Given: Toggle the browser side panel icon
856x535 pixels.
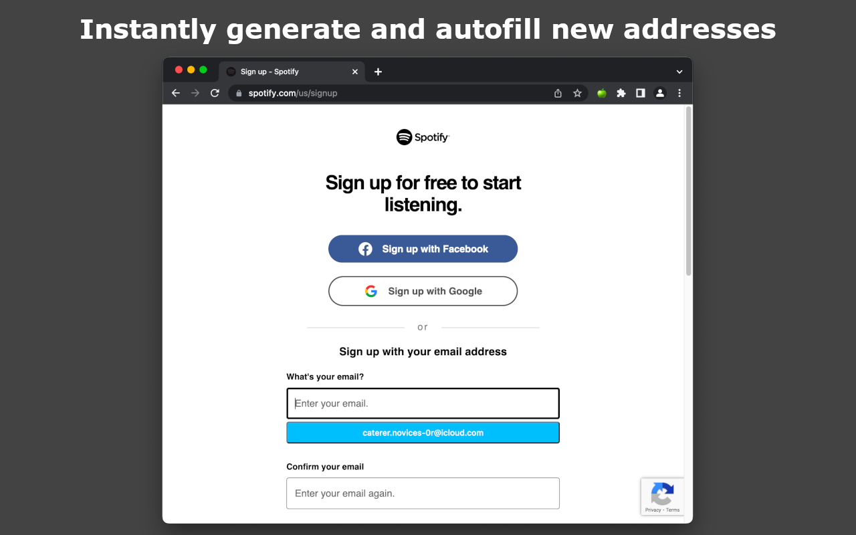Looking at the screenshot, I should [641, 93].
